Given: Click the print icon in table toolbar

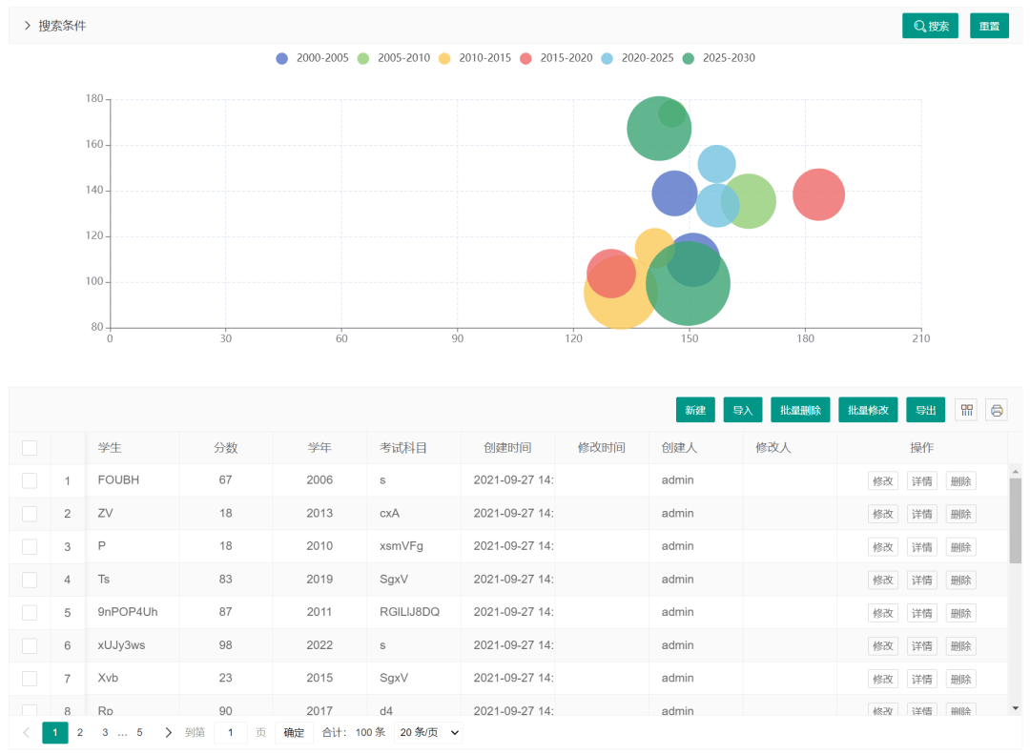Looking at the screenshot, I should [997, 410].
